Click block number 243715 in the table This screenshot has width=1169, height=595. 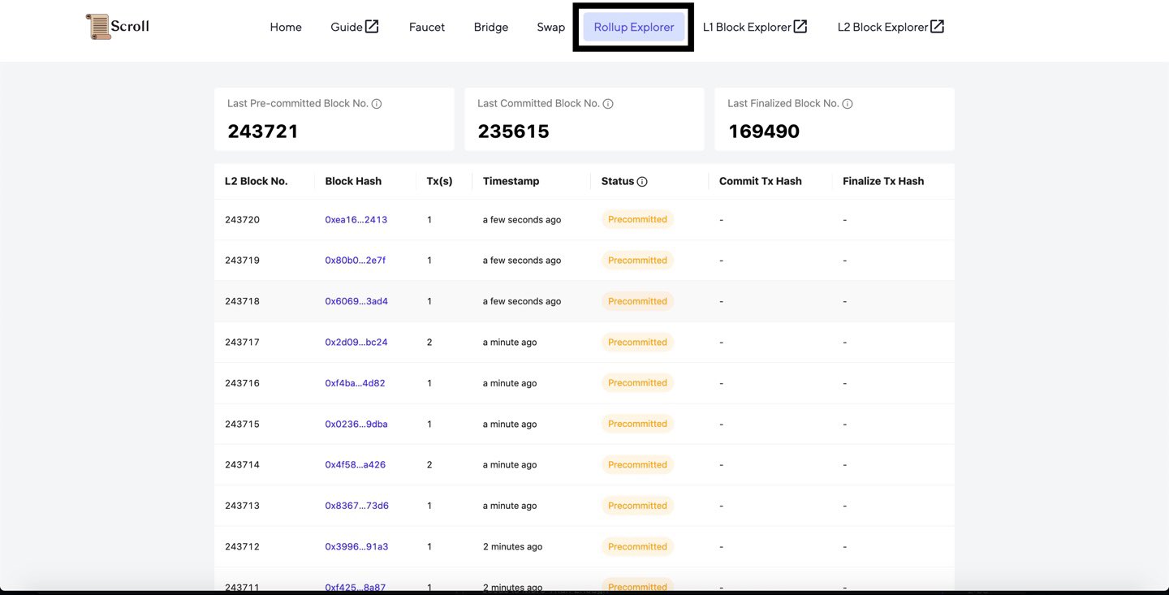(x=242, y=425)
